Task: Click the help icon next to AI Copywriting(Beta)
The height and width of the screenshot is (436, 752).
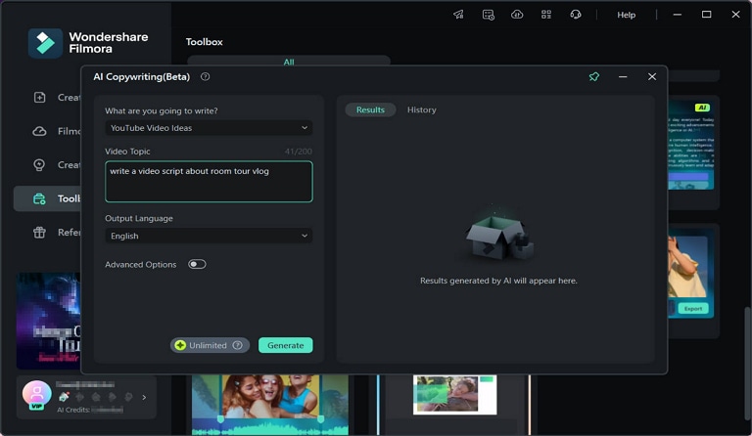Action: pyautogui.click(x=206, y=76)
